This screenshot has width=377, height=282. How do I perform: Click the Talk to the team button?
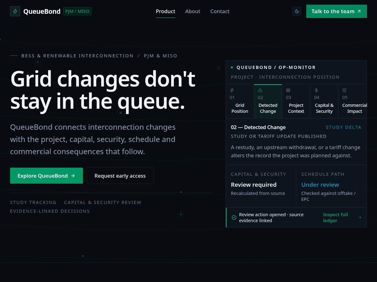click(336, 11)
